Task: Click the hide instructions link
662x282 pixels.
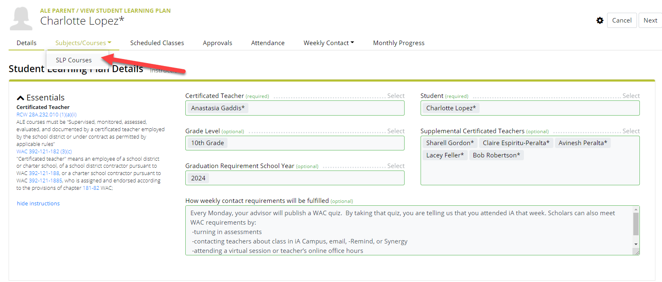Action: (x=38, y=203)
